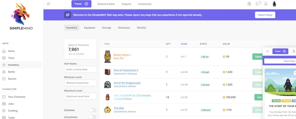Click the 7,961 items count
The height and width of the screenshot is (119, 296).
click(73, 50)
